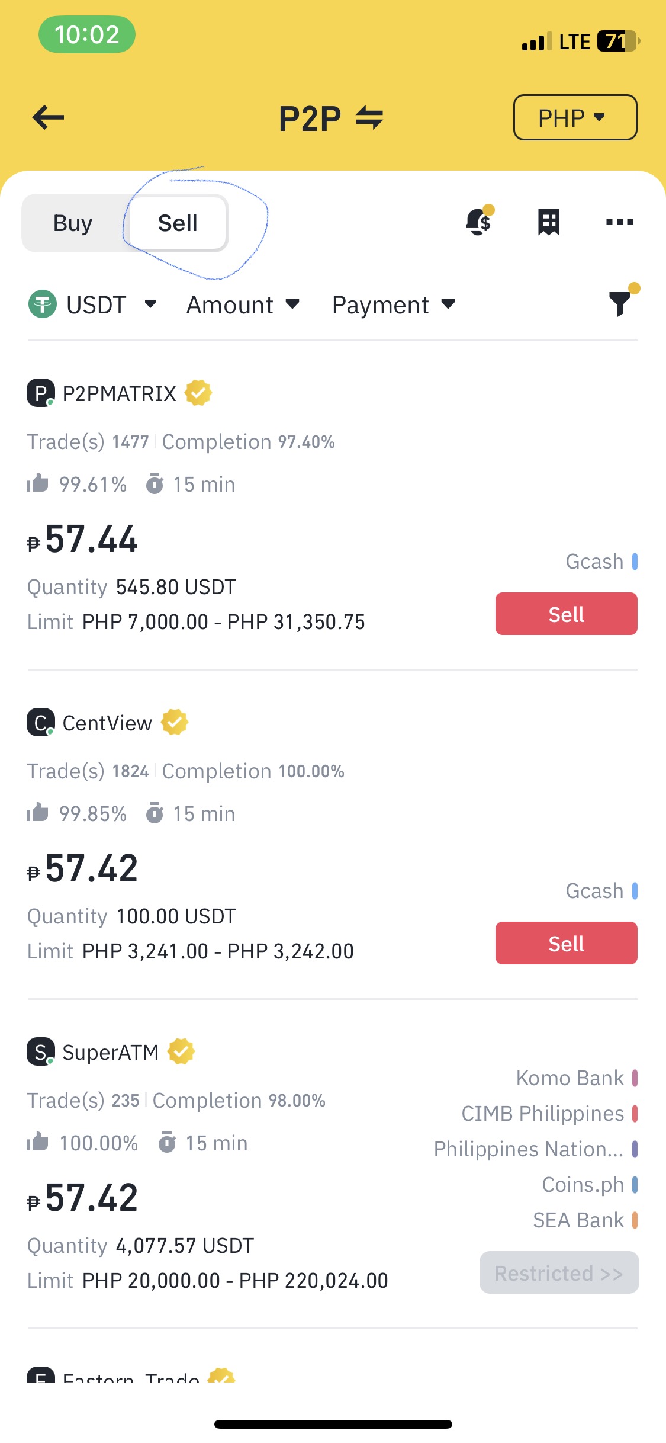
Task: Tap the SuperATM avatar icon
Action: (x=41, y=1052)
